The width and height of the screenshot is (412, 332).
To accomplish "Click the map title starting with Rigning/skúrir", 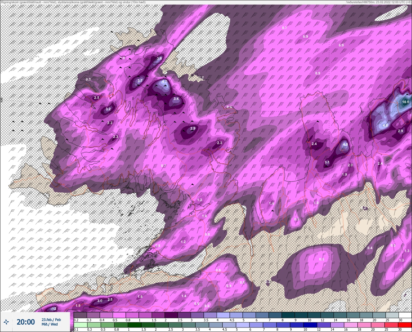I will coord(73,2).
